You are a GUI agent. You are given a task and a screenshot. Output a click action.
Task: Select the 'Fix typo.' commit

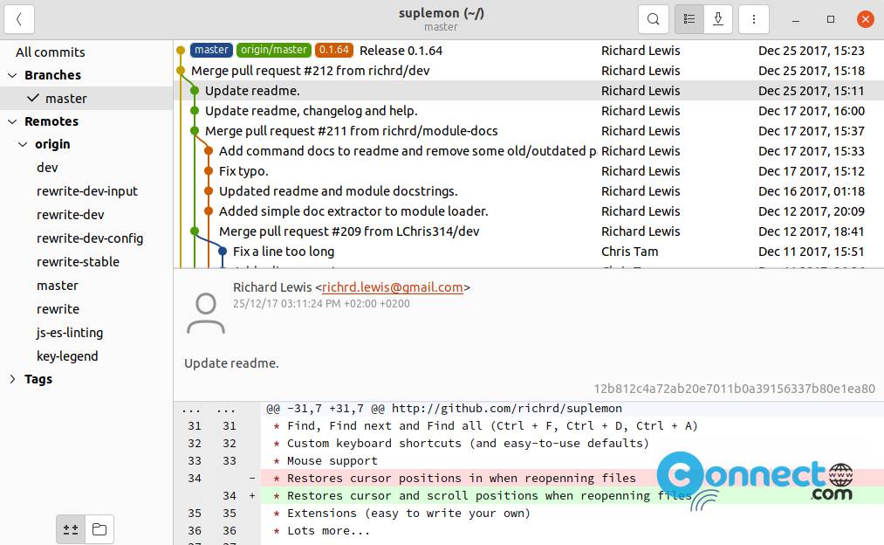[x=529, y=171]
